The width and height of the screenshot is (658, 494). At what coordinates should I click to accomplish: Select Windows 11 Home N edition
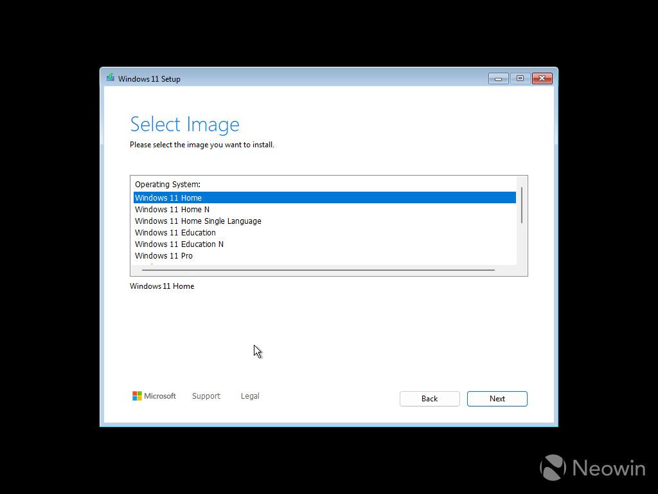coord(325,209)
